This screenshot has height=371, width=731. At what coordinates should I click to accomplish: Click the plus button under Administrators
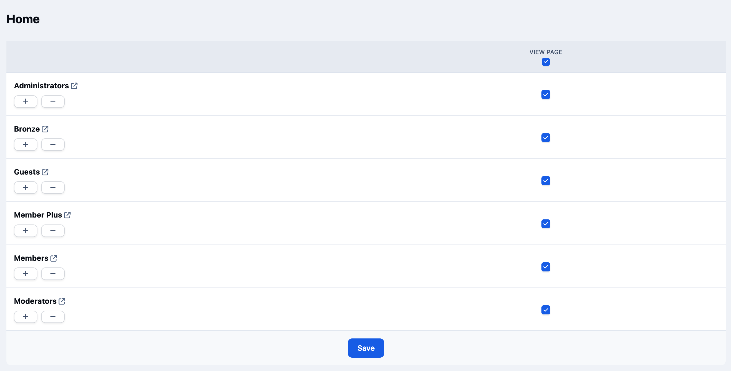26,101
